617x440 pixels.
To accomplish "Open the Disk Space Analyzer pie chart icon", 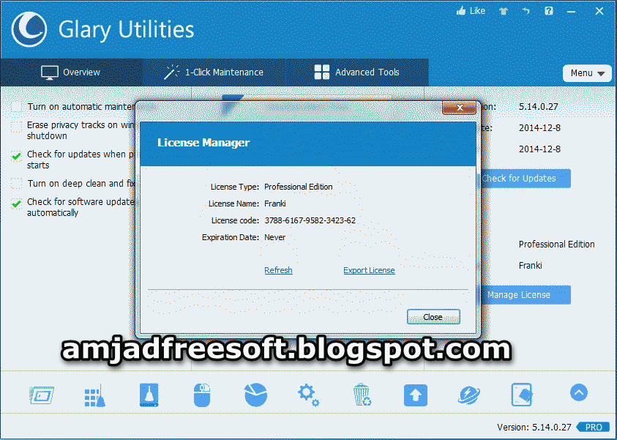I will tap(255, 395).
